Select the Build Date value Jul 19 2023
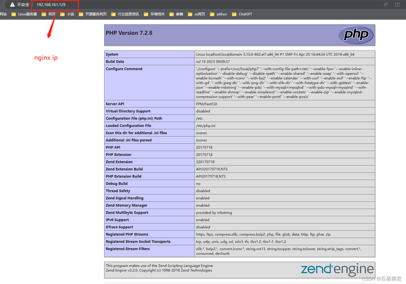 213,62
